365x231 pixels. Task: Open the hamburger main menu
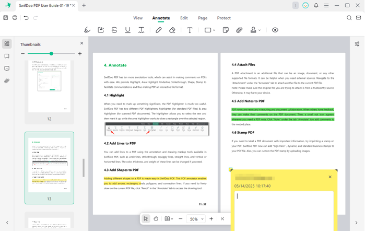pyautogui.click(x=326, y=5)
